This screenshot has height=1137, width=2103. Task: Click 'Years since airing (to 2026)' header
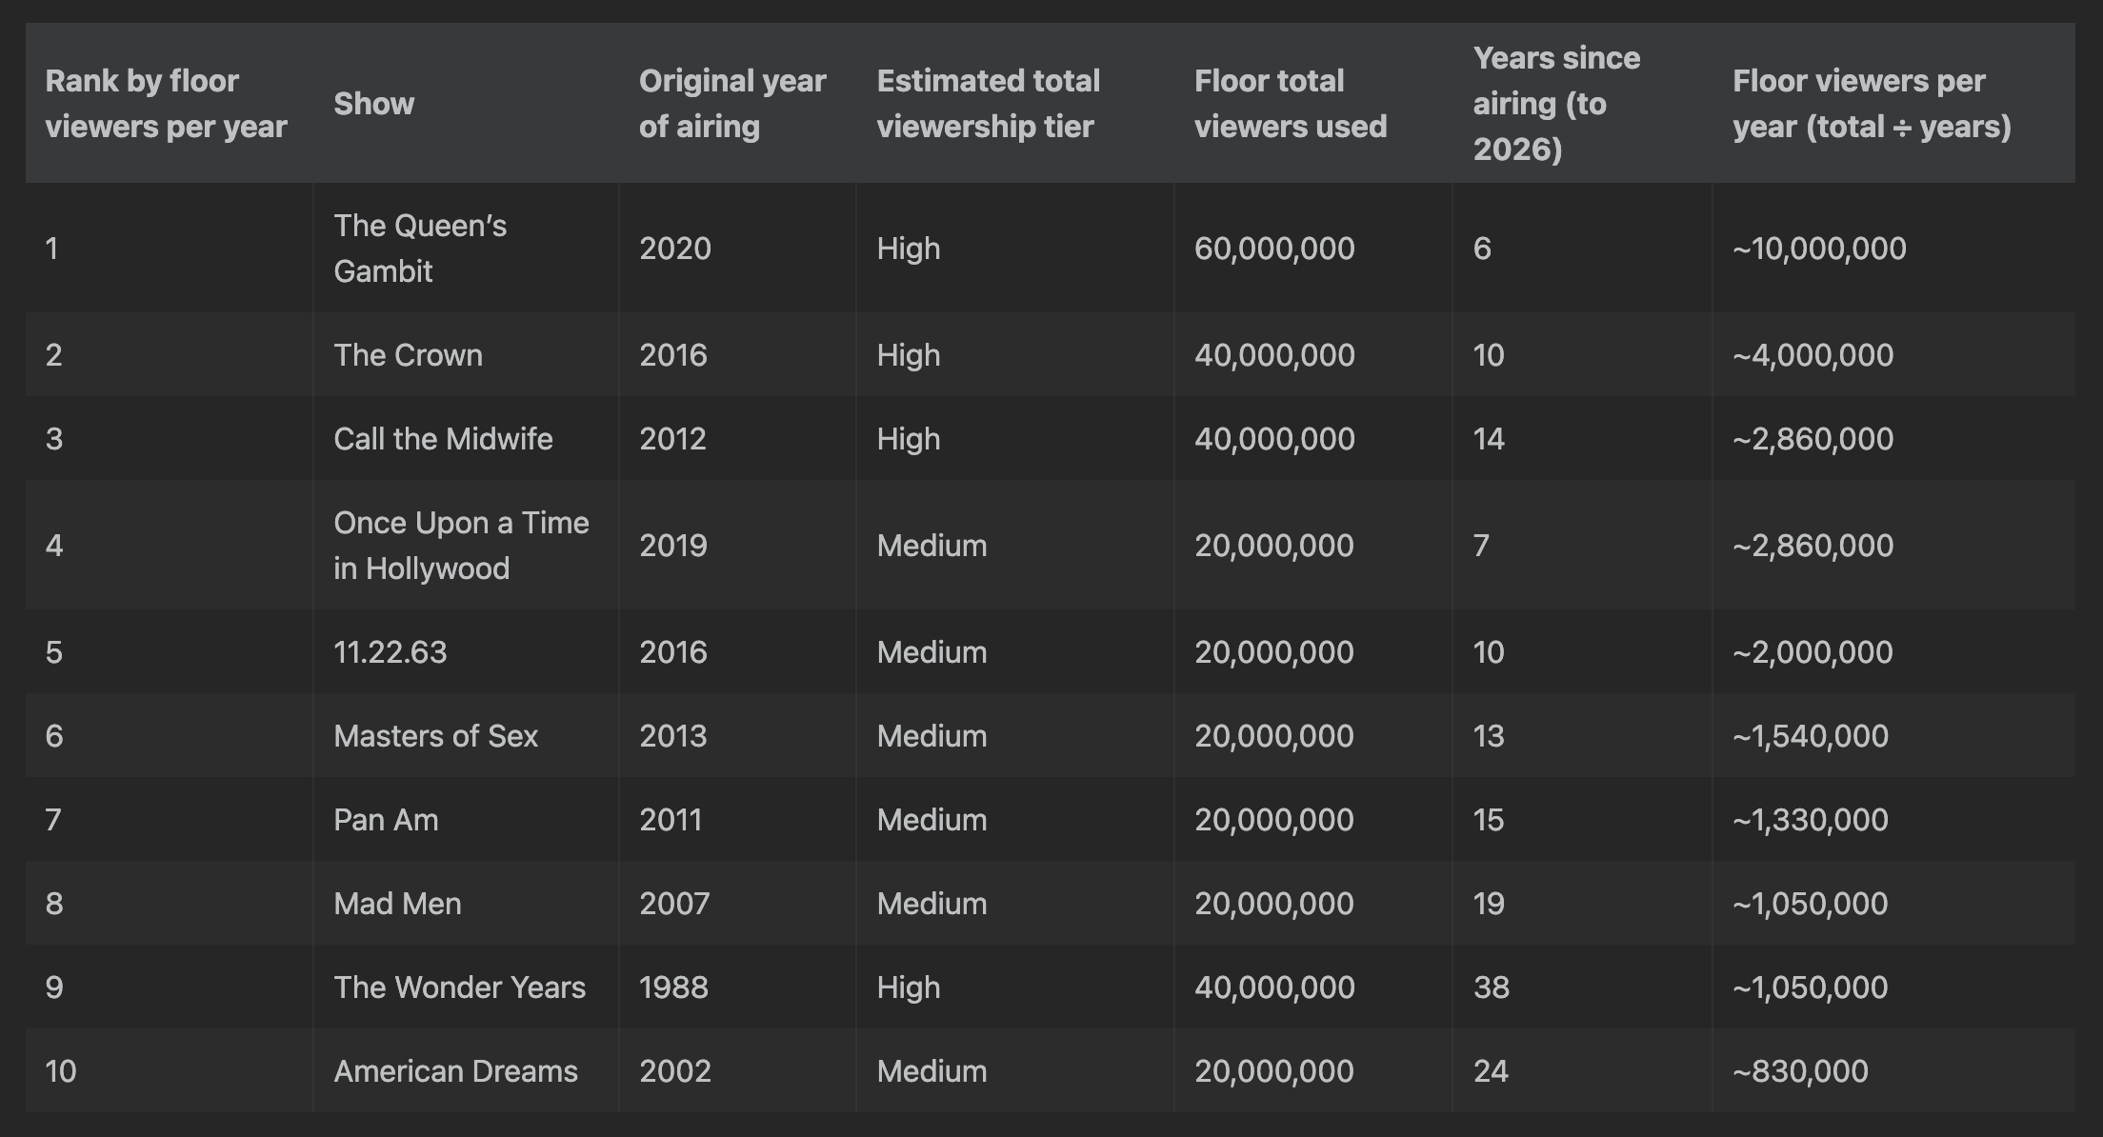[x=1556, y=104]
